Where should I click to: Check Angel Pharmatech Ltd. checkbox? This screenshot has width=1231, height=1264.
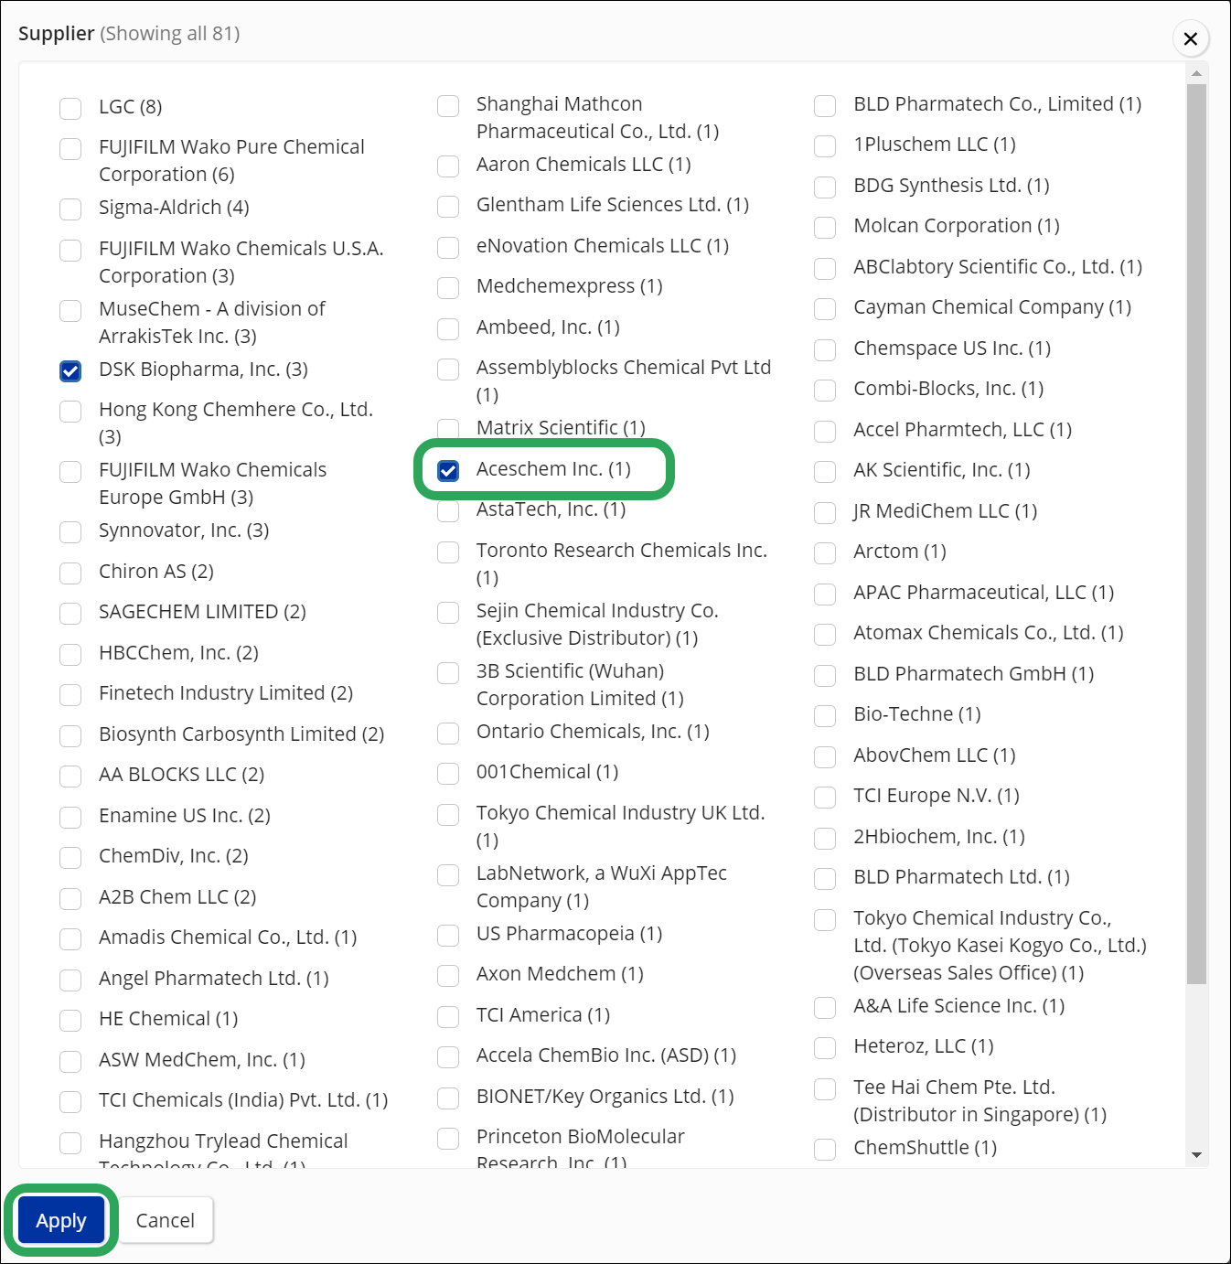[x=70, y=980]
